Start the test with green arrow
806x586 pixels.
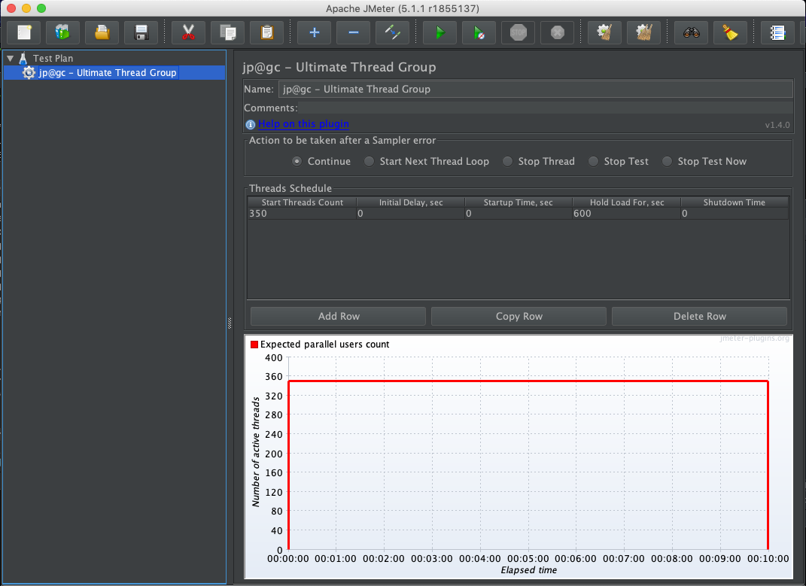point(439,32)
